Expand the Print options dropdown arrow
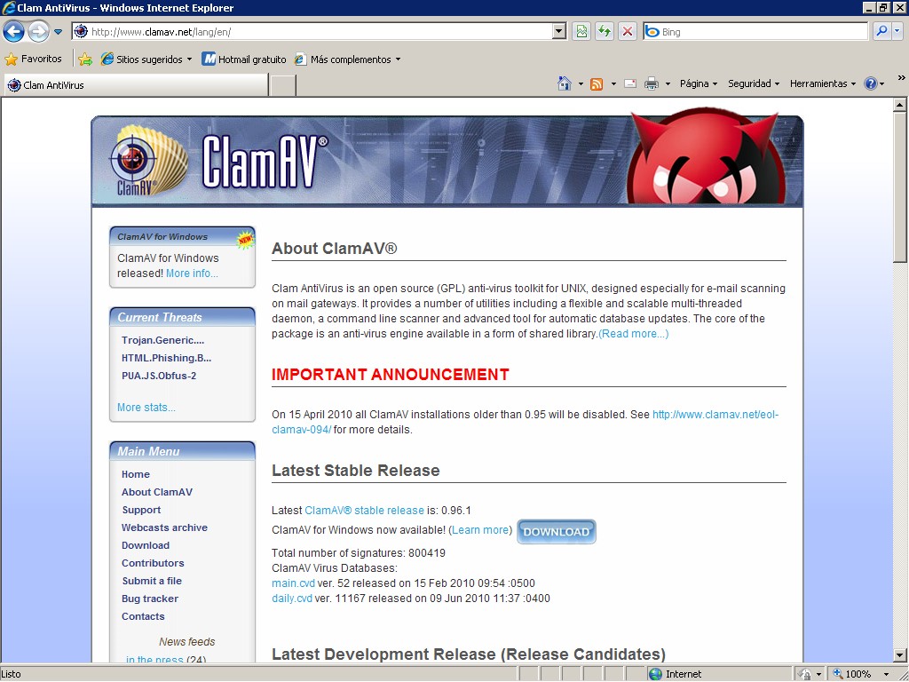This screenshot has width=909, height=682. [x=668, y=84]
